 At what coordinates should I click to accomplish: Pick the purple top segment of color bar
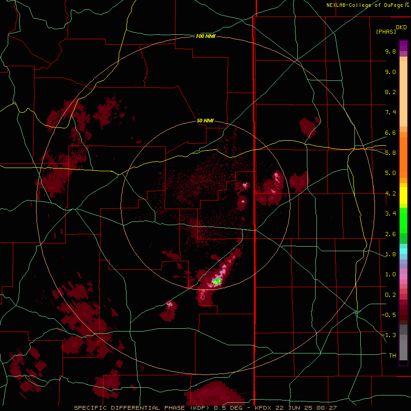(403, 46)
